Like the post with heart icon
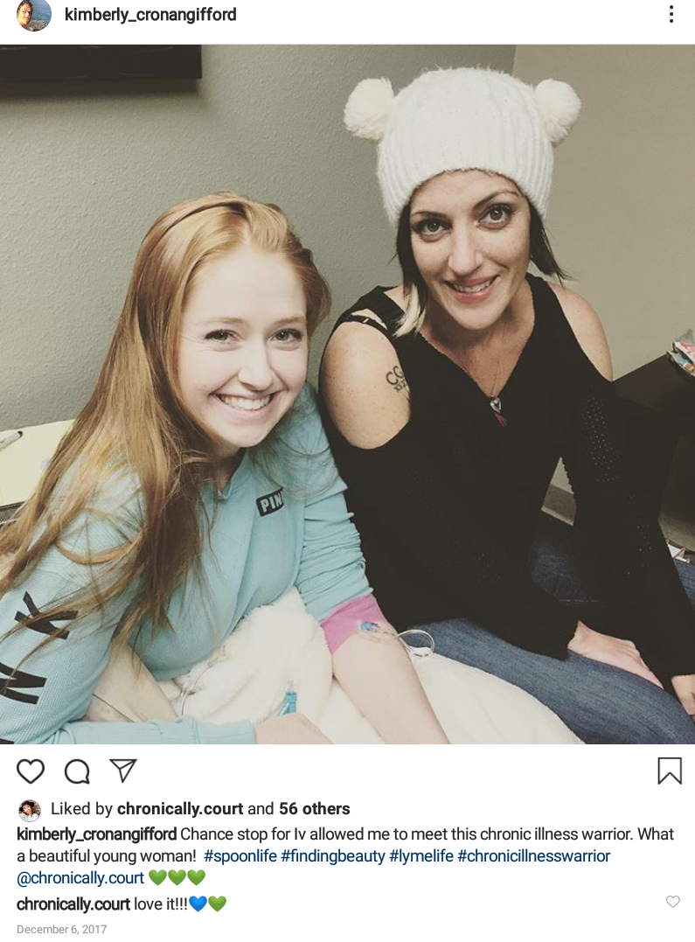This screenshot has height=942, width=695. (x=30, y=771)
